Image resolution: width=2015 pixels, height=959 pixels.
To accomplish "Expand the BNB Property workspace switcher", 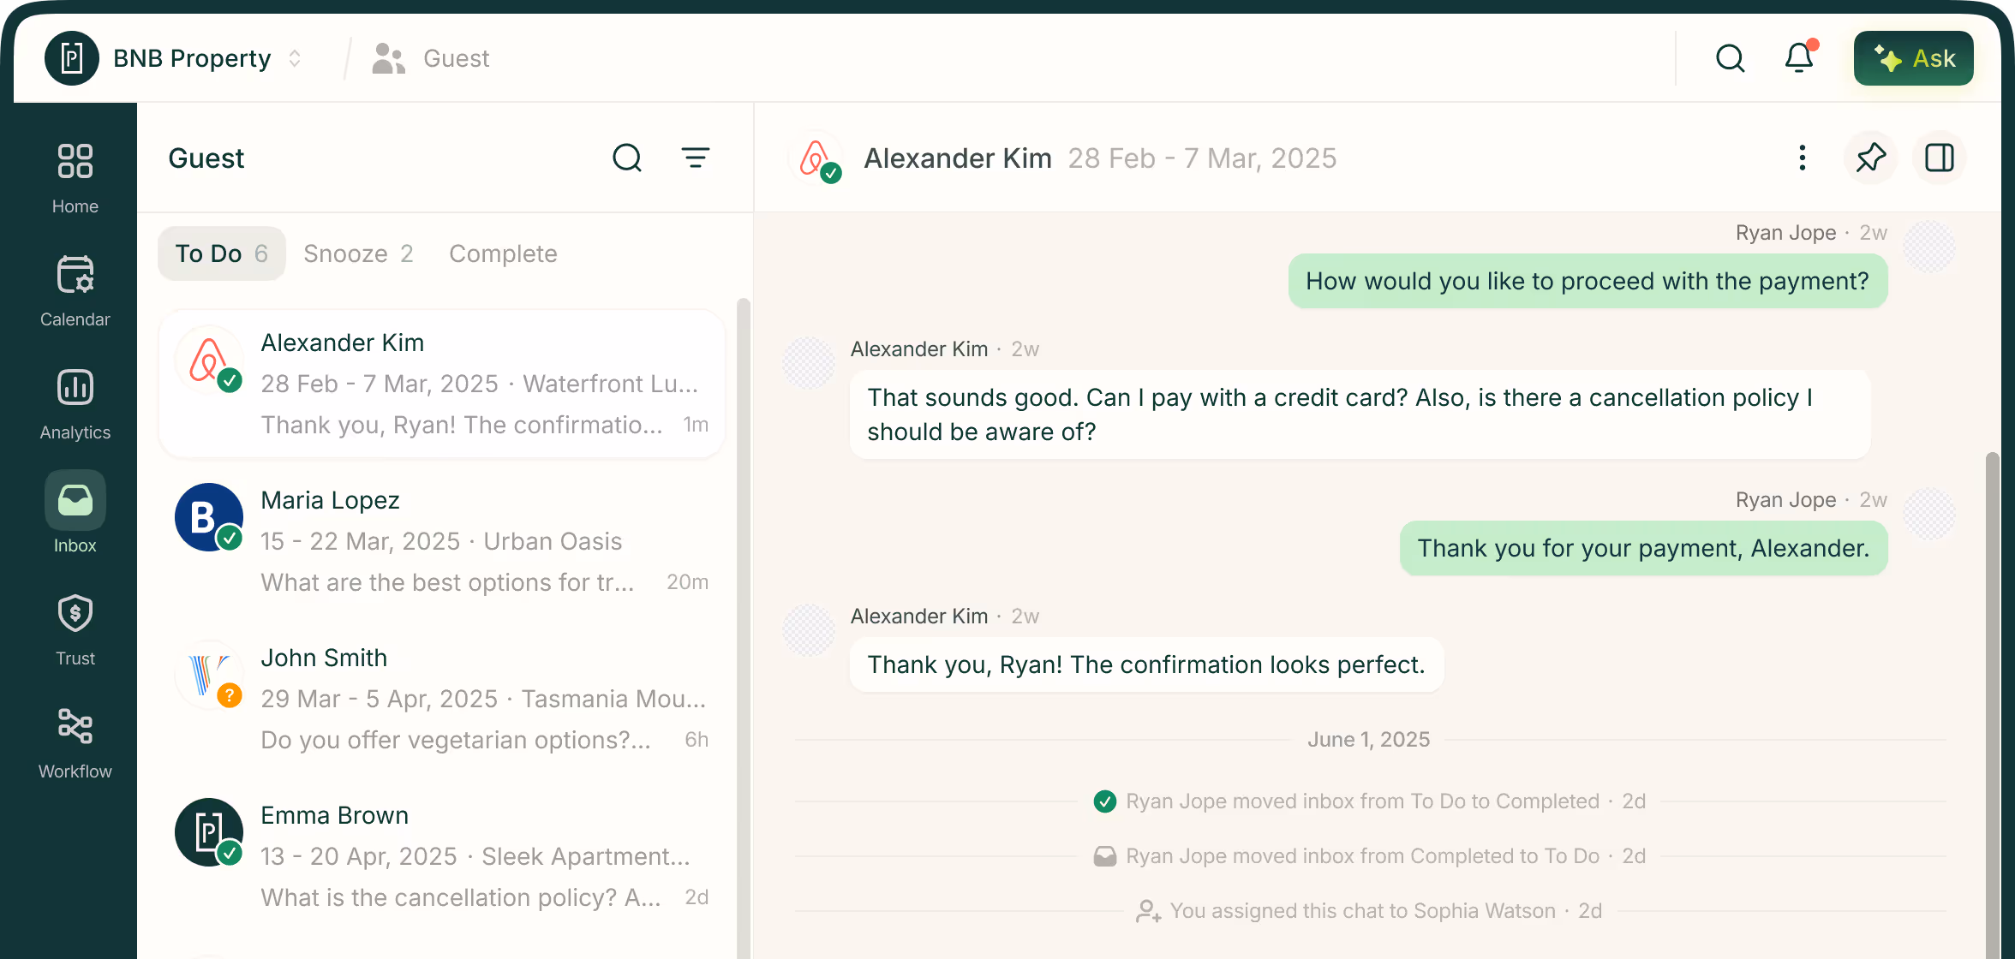I will pyautogui.click(x=295, y=58).
